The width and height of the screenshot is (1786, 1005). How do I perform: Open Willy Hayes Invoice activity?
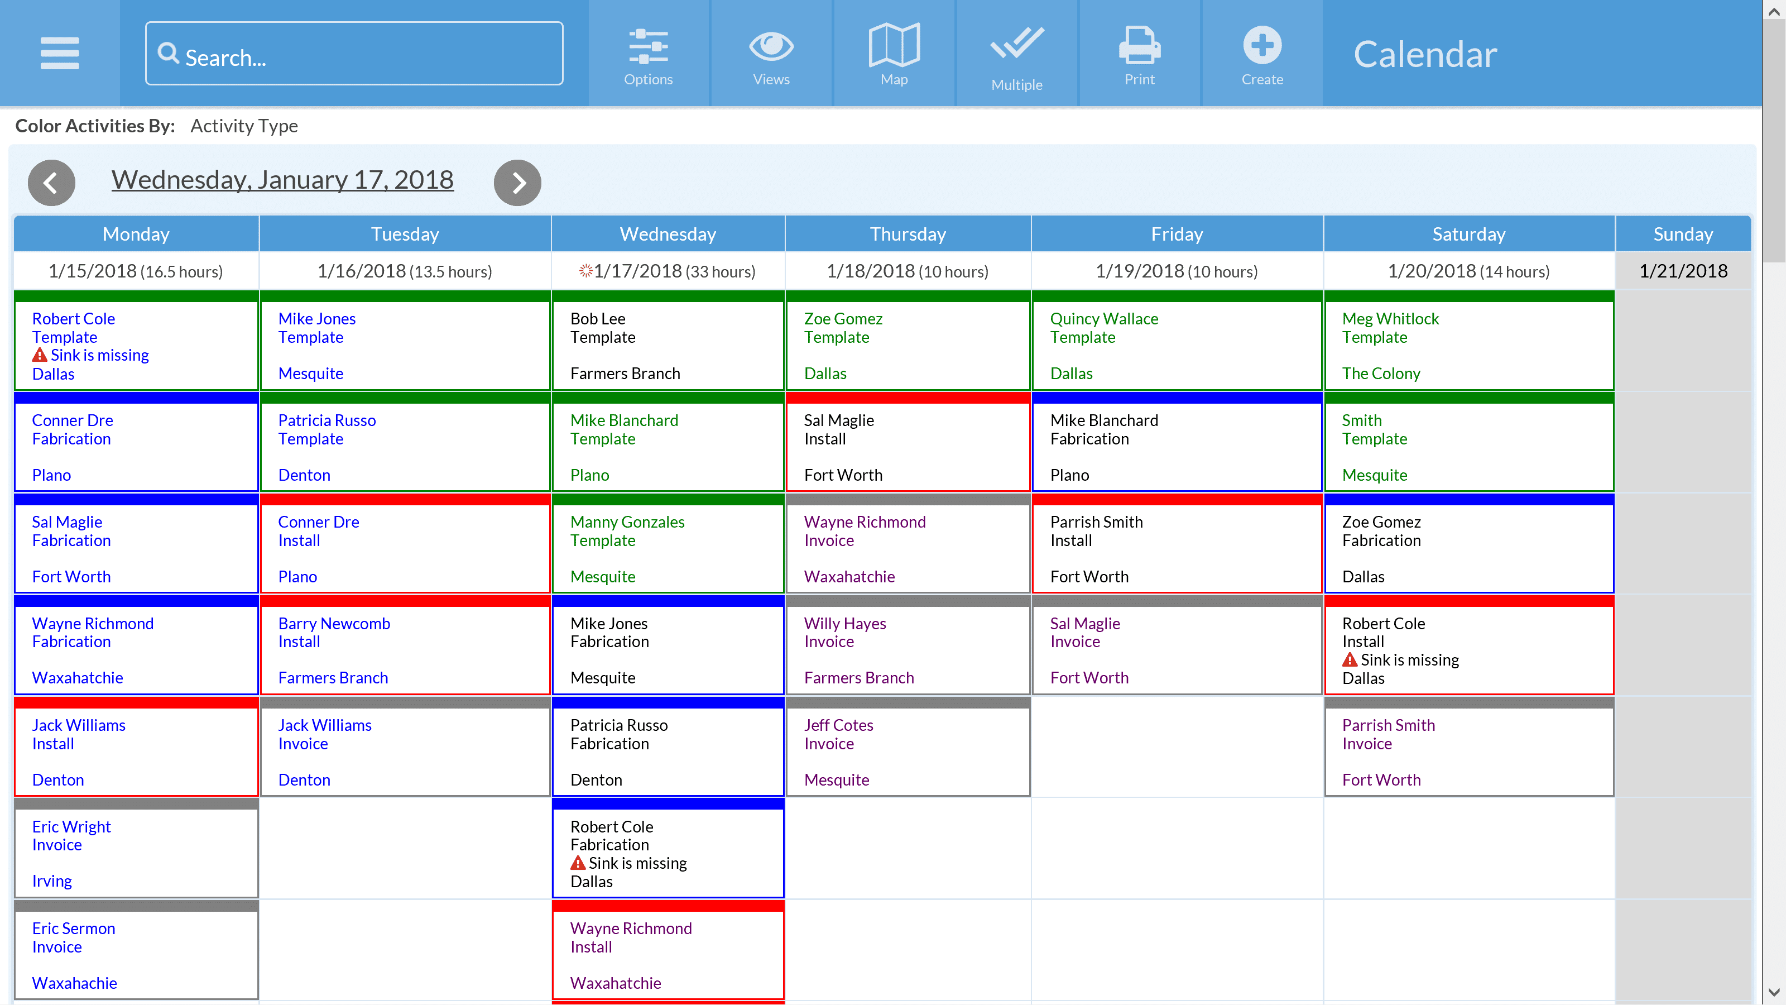908,645
